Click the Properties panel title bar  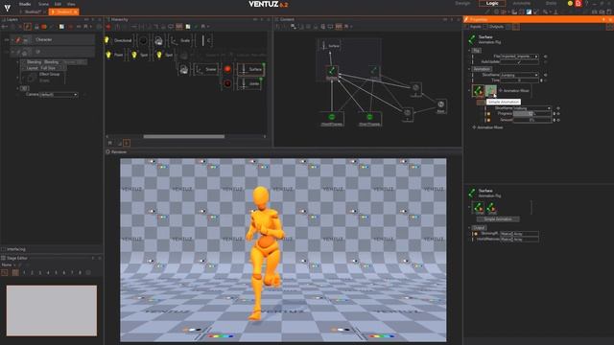click(x=538, y=19)
